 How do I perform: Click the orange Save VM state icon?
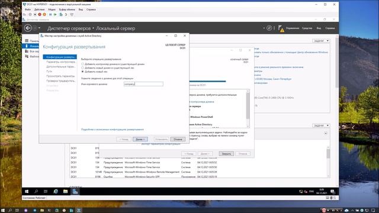point(44,14)
